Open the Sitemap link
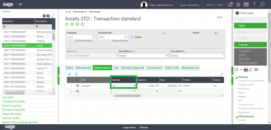The width and height of the screenshot is (271, 130). (x=144, y=128)
